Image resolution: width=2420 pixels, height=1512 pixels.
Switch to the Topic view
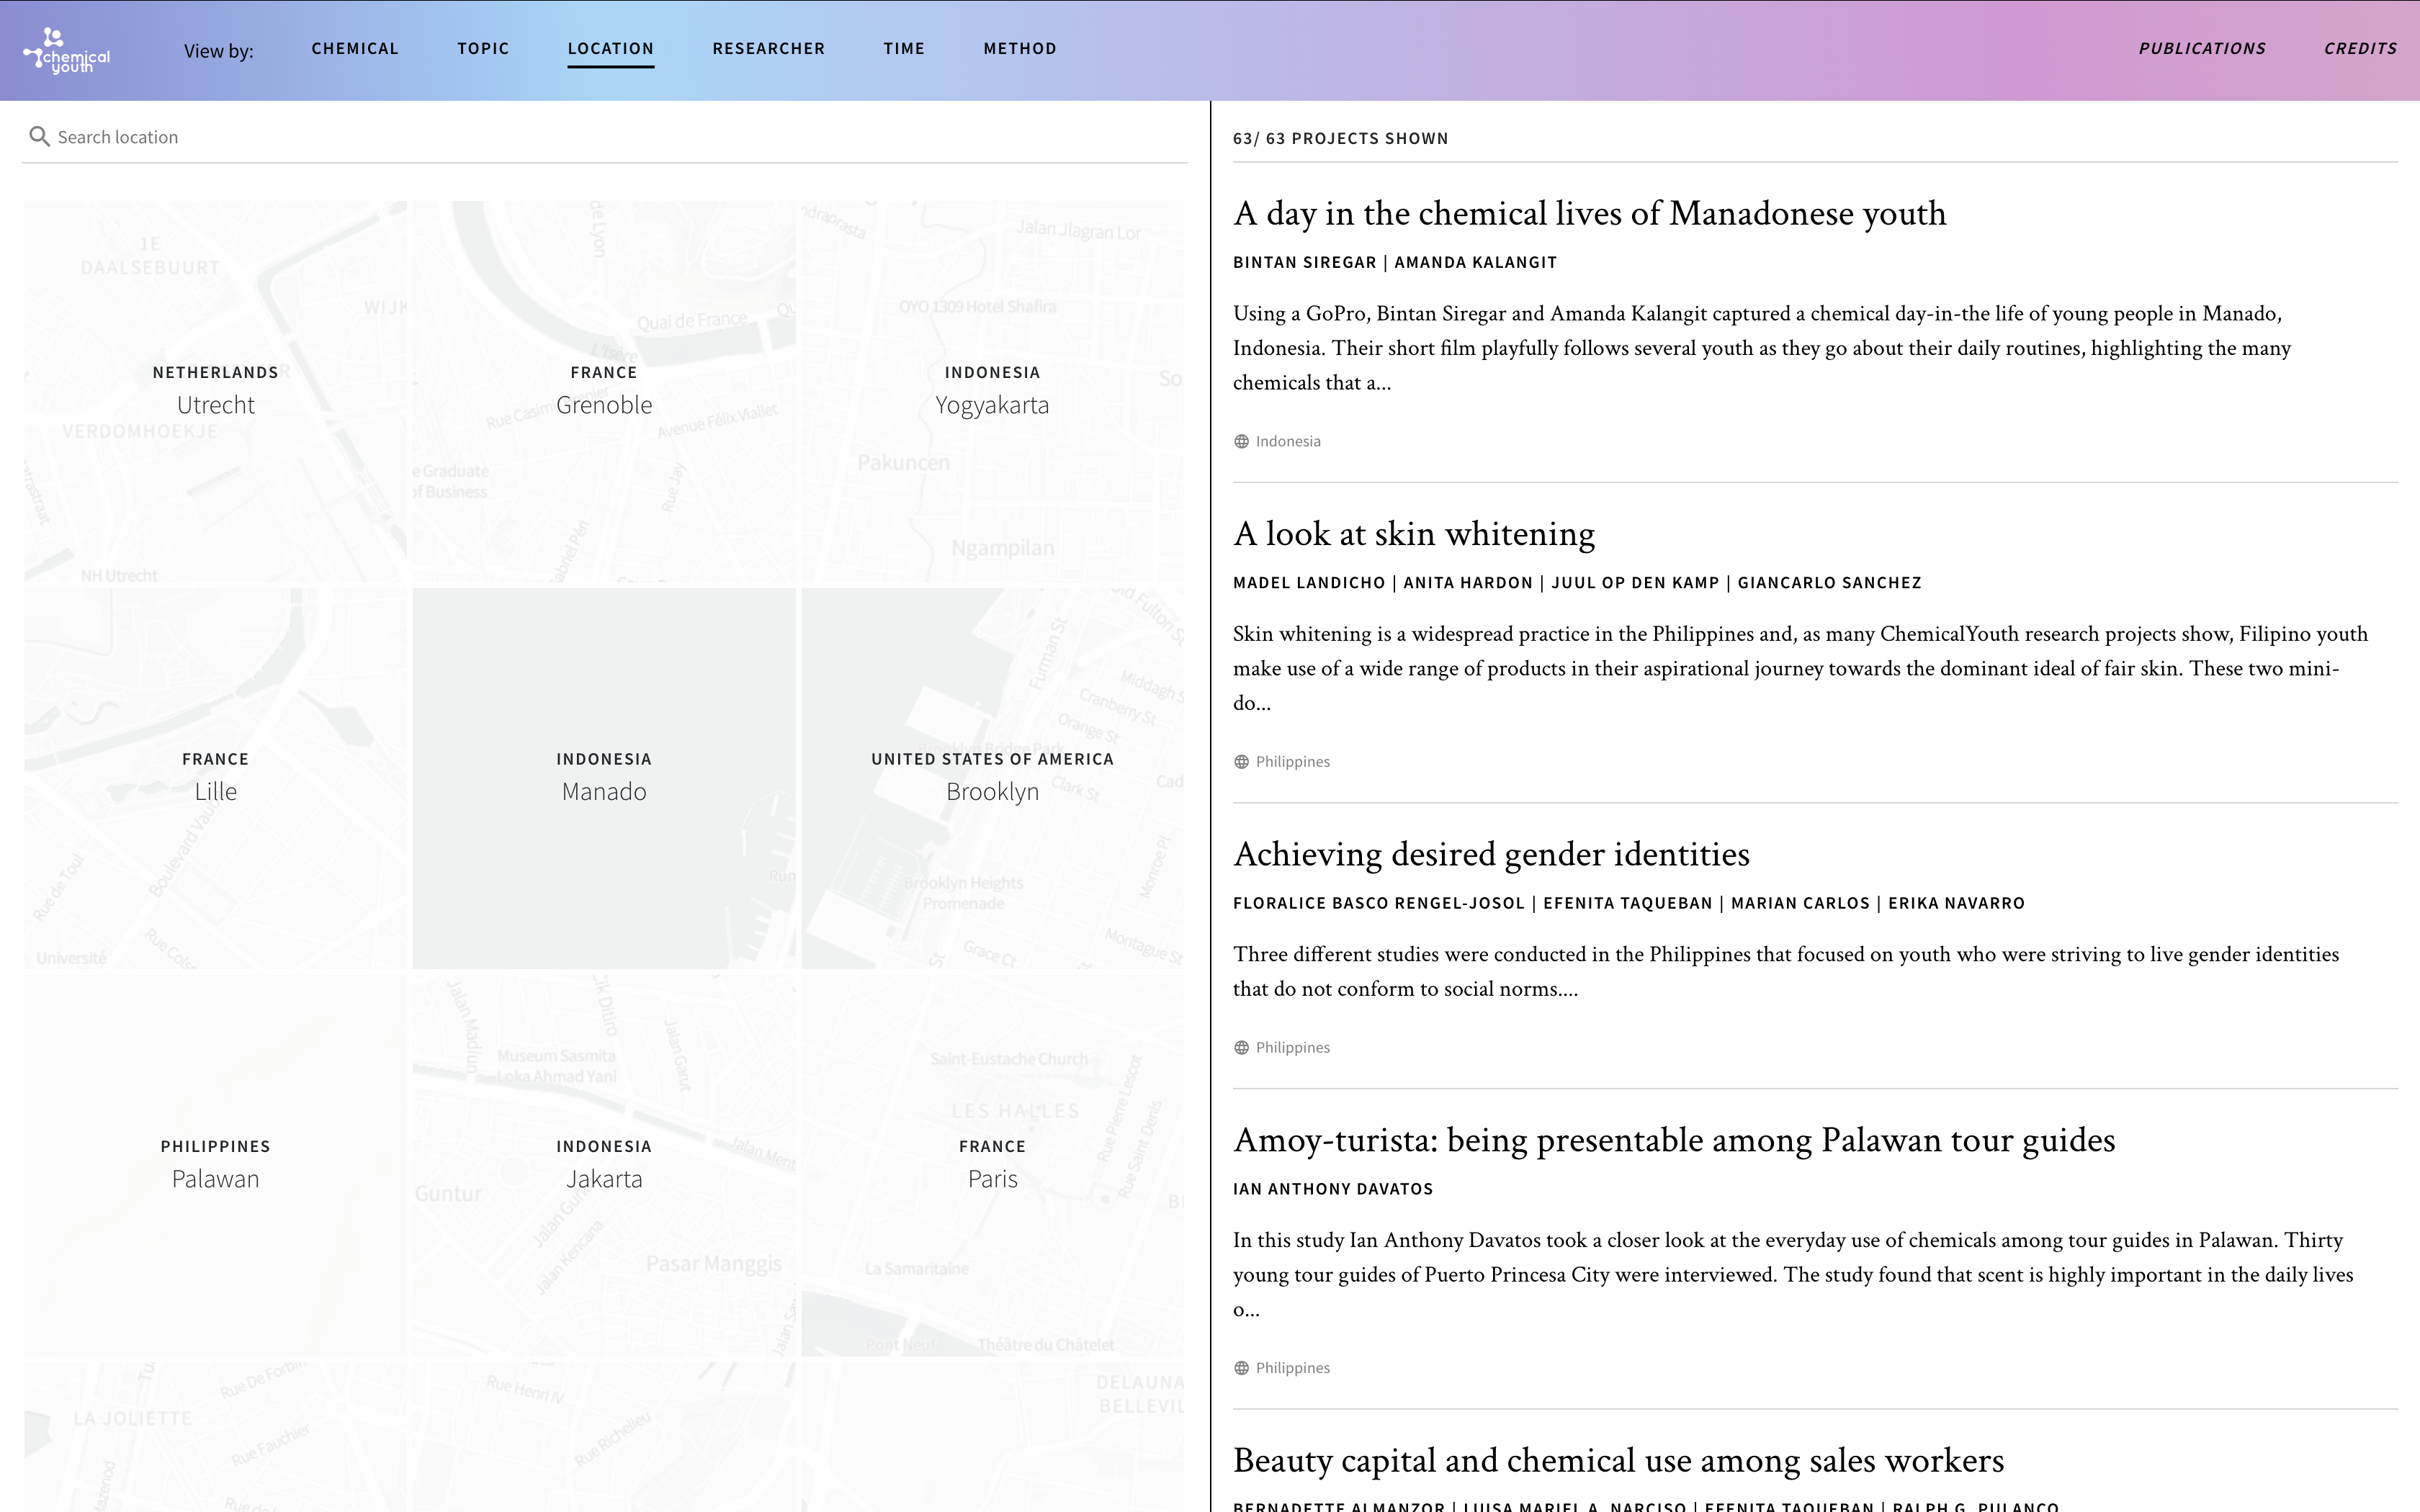(483, 48)
